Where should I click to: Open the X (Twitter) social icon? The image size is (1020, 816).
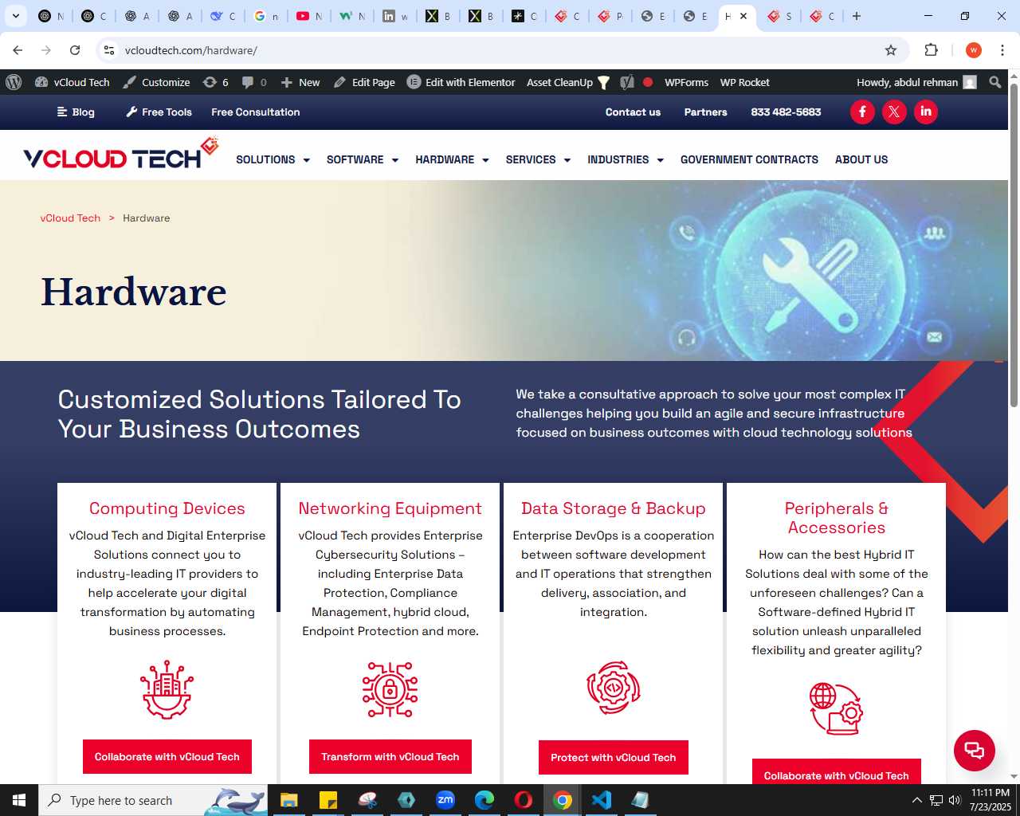pos(894,112)
